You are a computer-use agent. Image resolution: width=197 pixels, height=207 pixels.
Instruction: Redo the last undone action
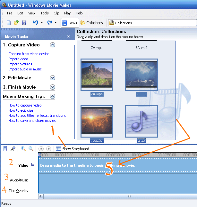click(49, 23)
